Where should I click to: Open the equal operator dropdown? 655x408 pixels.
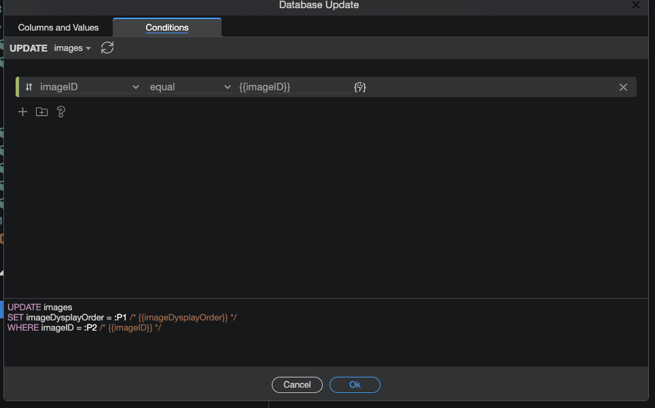(x=190, y=87)
